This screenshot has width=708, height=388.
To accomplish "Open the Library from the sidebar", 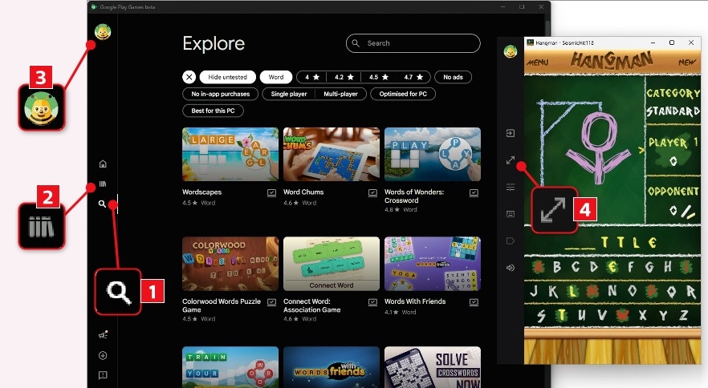I will coord(103,185).
